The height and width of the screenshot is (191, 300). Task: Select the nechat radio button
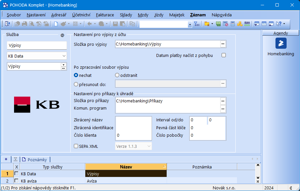coord(76,75)
